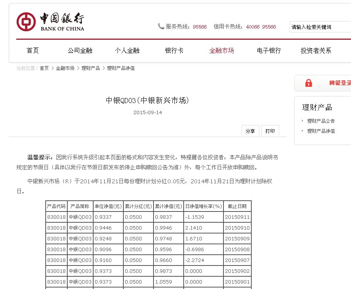Click the 分享 share button
351x289 pixels.
pyautogui.click(x=250, y=131)
